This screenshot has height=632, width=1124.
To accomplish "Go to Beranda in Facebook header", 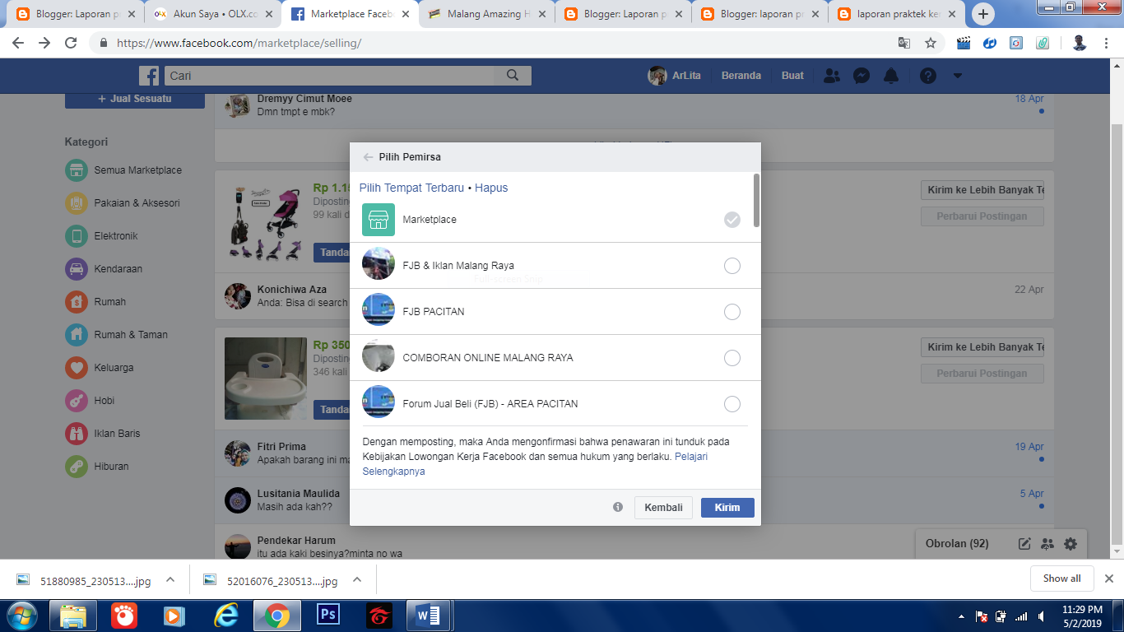I will pyautogui.click(x=741, y=76).
